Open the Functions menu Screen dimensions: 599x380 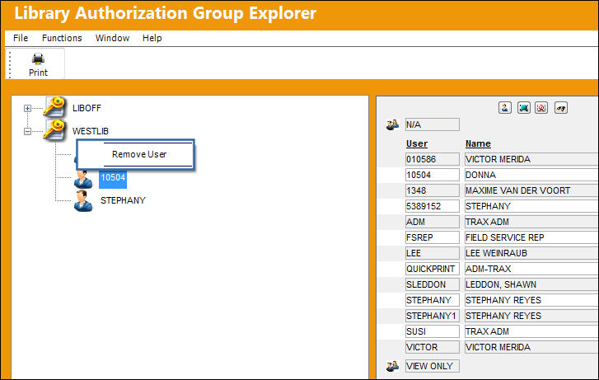click(62, 38)
